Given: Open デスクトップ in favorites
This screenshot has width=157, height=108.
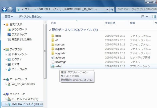Looking at the screenshot, I should 19,34.
